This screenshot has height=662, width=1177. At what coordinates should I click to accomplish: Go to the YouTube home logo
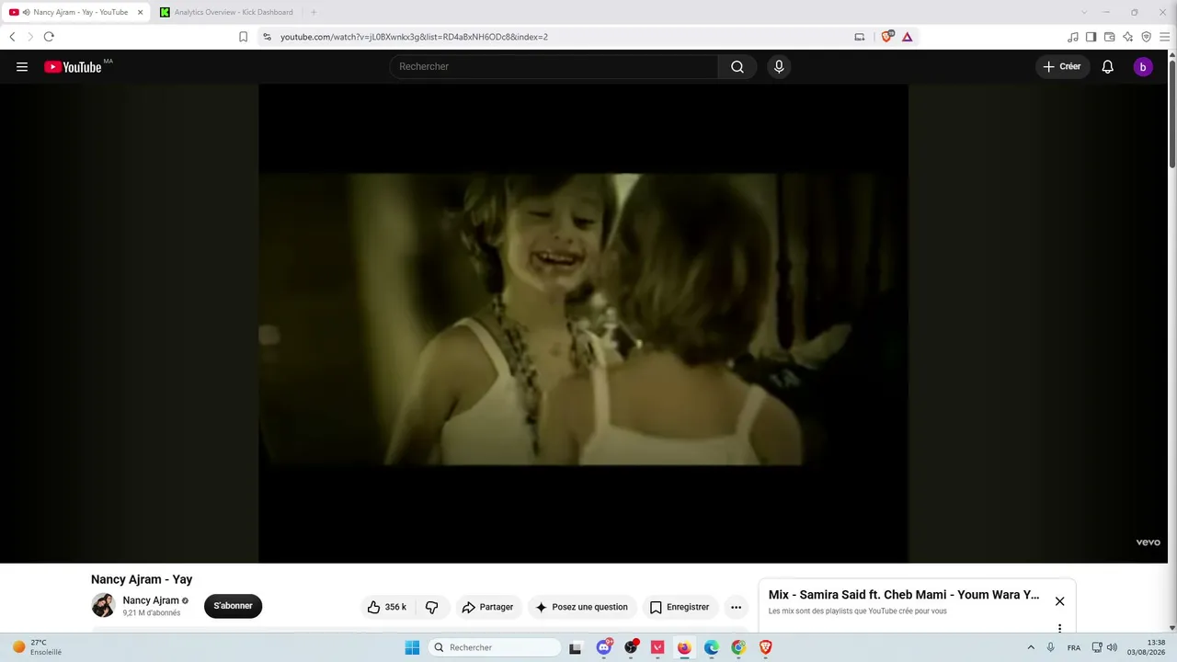point(73,66)
